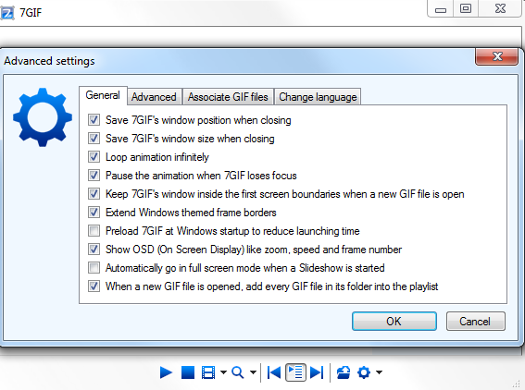Minimize the 7GIF main window
525x390 pixels.
(441, 8)
